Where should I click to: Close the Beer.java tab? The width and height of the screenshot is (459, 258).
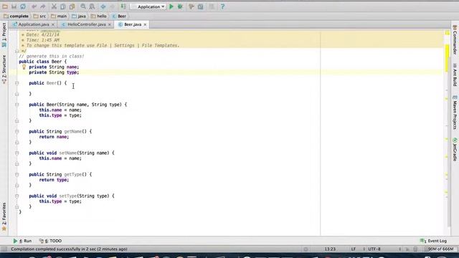145,24
